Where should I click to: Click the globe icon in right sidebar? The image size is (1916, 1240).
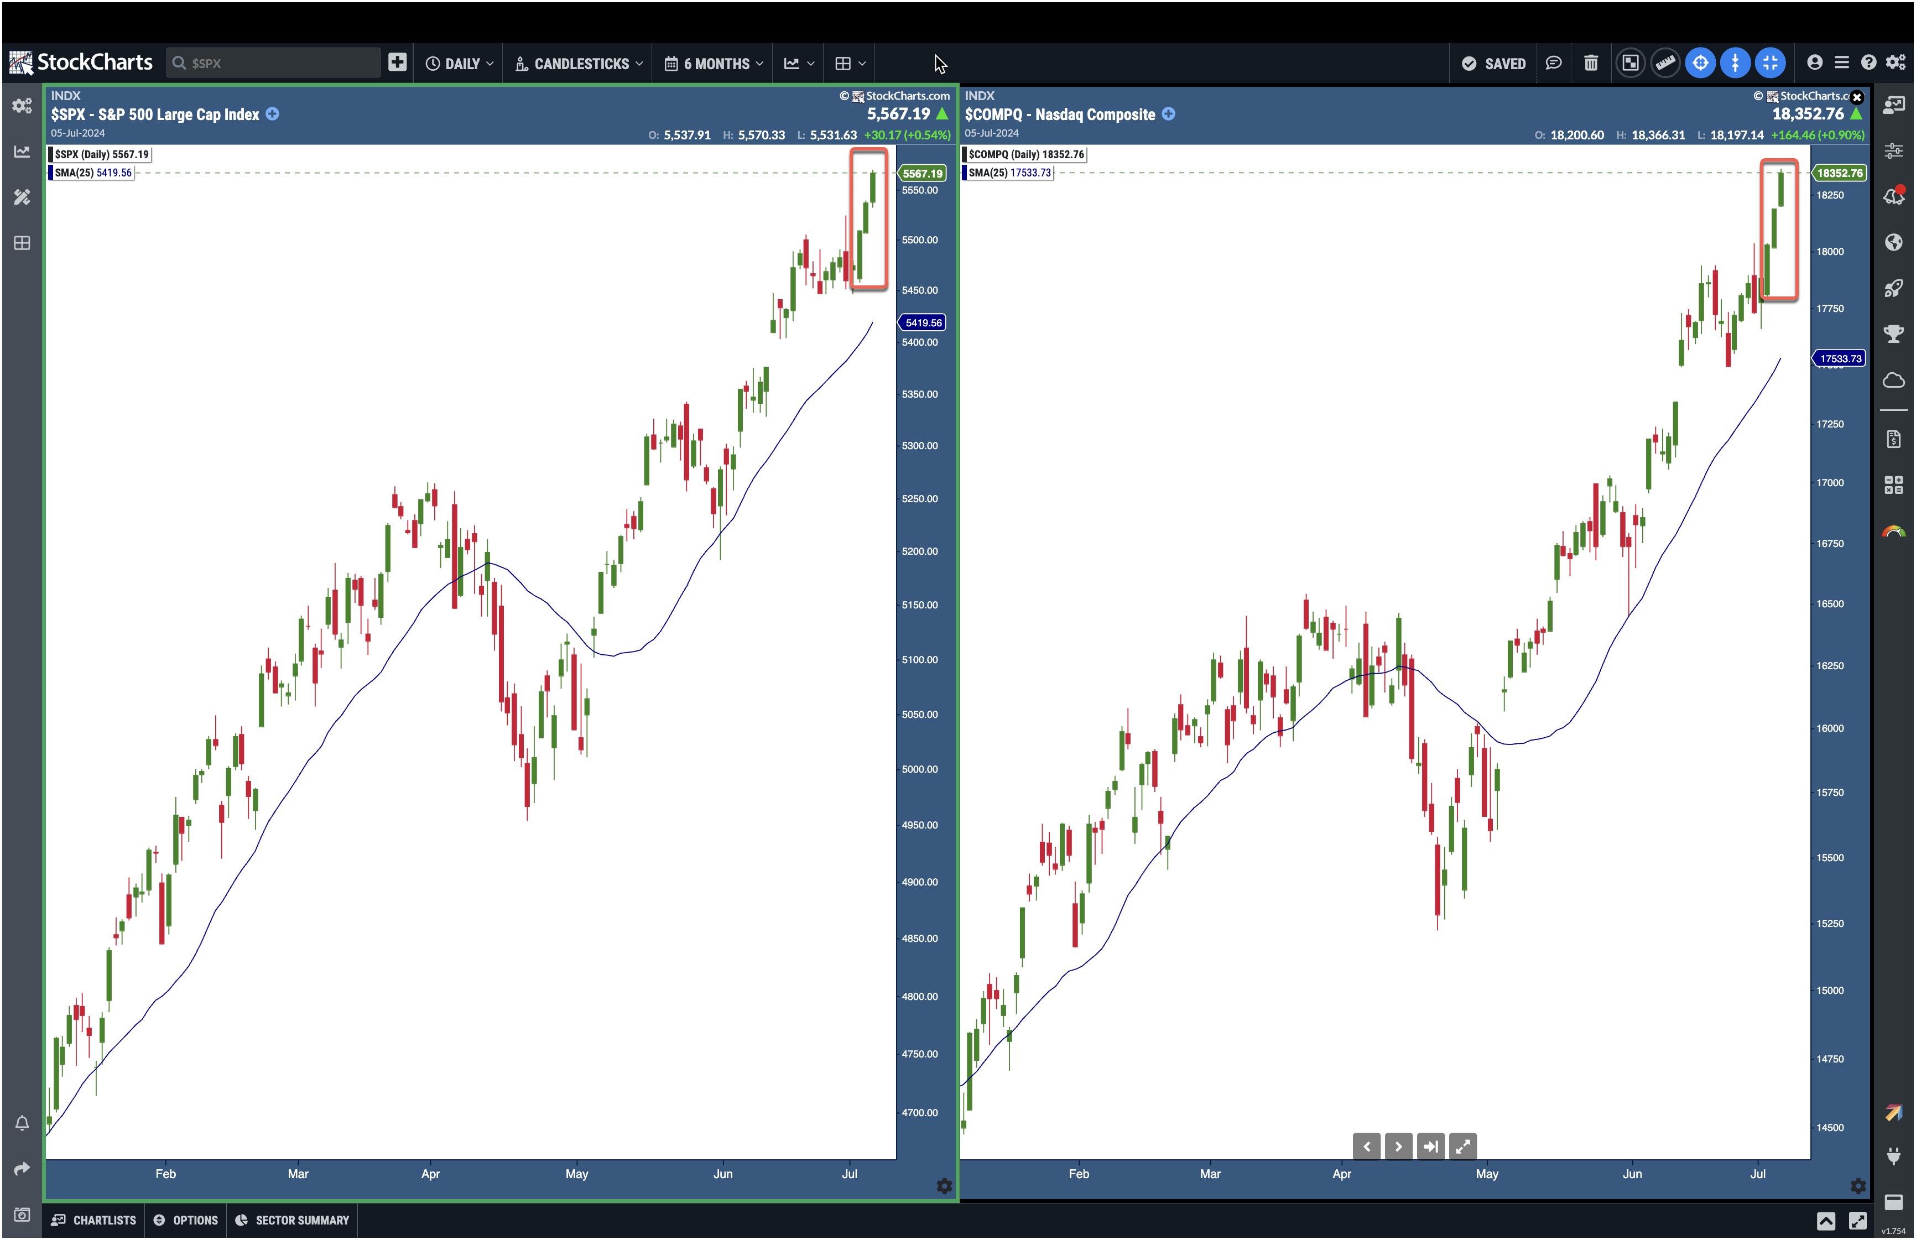1893,242
